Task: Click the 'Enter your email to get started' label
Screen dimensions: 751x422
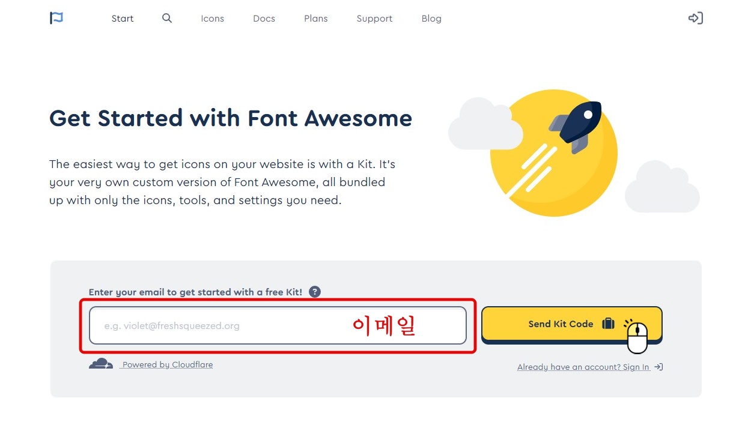Action: pyautogui.click(x=195, y=292)
